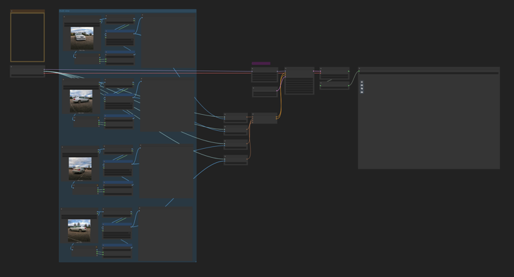Collapse the loader node below the brown note
This screenshot has width=514, height=277.
tap(12, 67)
